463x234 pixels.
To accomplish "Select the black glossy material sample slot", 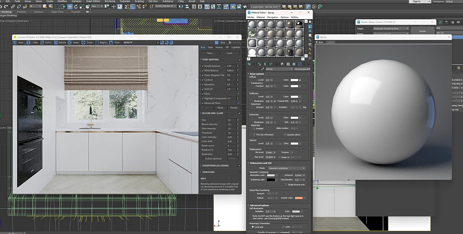I will pyautogui.click(x=299, y=24).
